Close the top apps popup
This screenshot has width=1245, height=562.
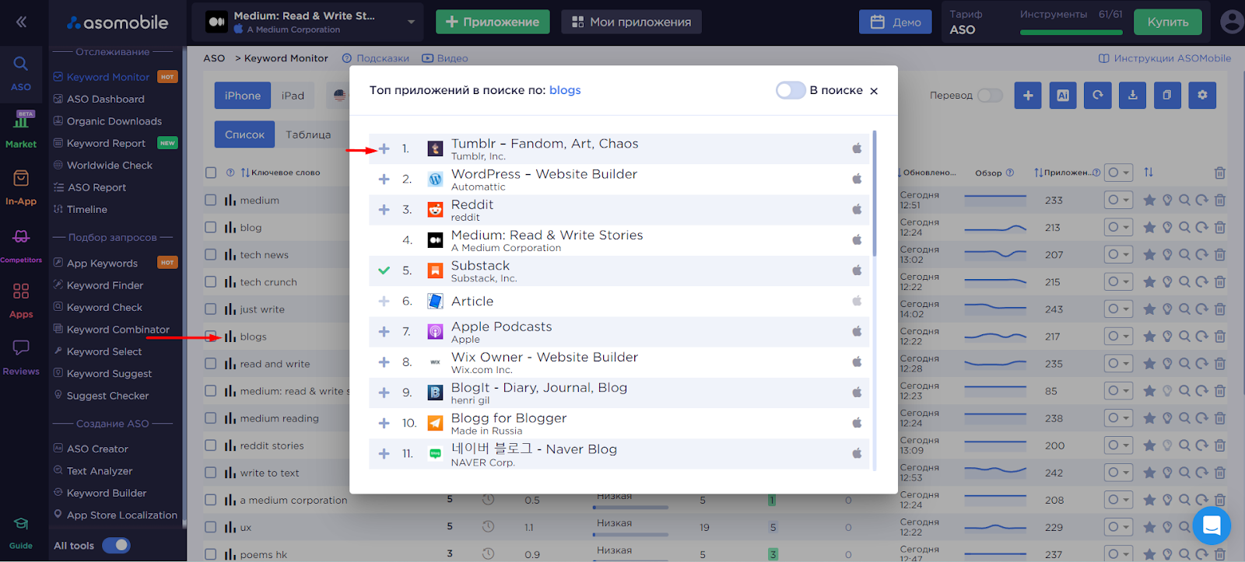coord(874,91)
